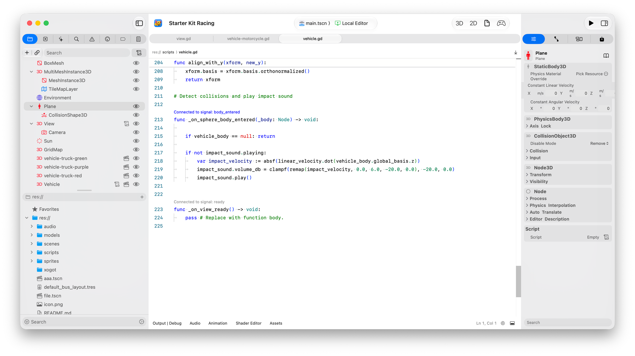Open the Output | Debug panel
This screenshot has width=635, height=356.
click(167, 323)
